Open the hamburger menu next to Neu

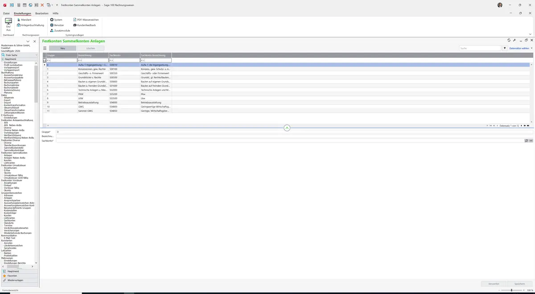45,48
